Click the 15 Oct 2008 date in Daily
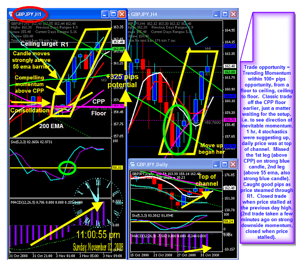The height and width of the screenshot is (260, 296). coord(140,255)
